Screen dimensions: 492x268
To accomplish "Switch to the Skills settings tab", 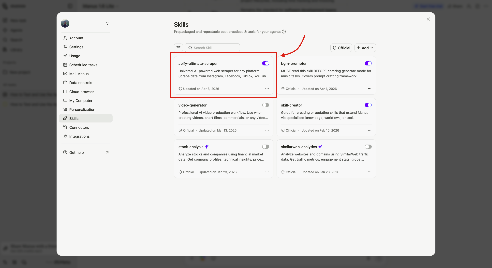I will click(74, 118).
